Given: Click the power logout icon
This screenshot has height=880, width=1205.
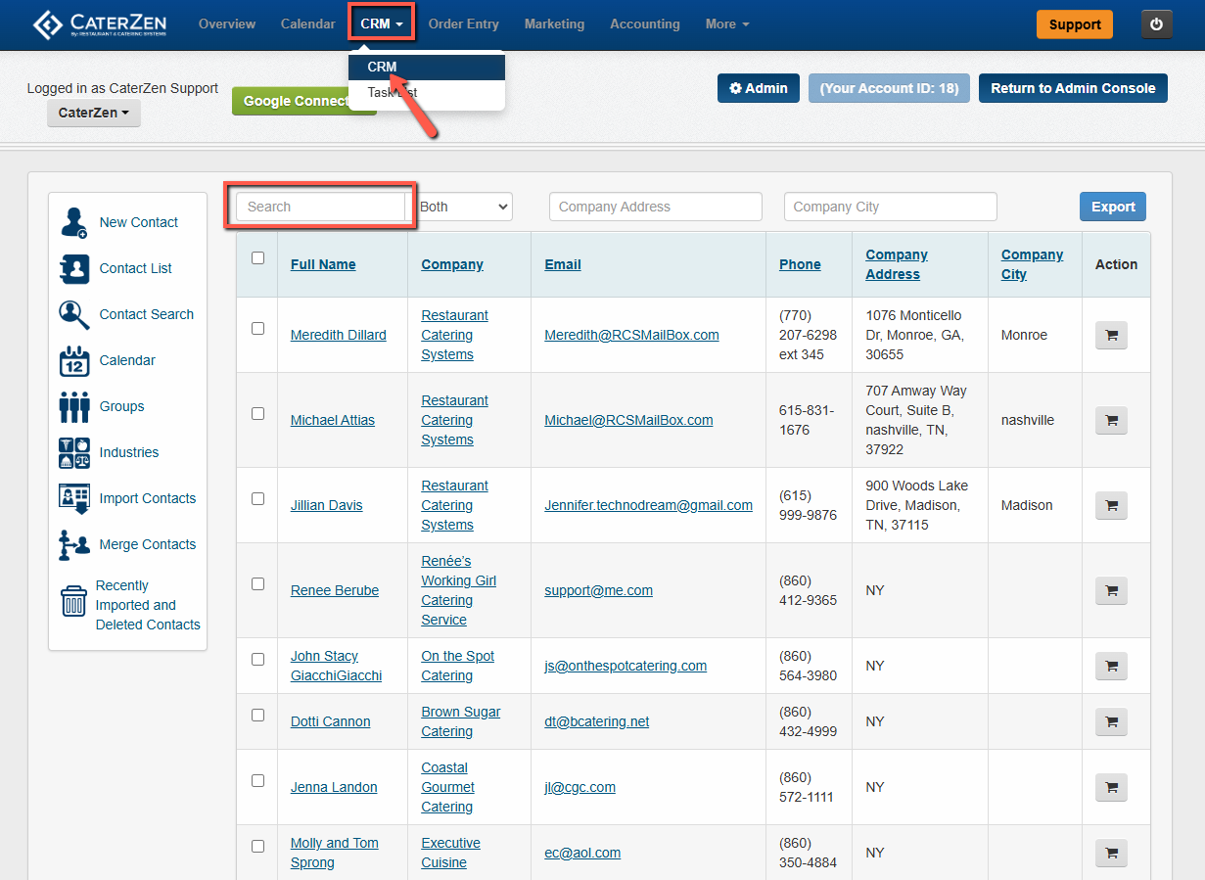Looking at the screenshot, I should (x=1156, y=24).
